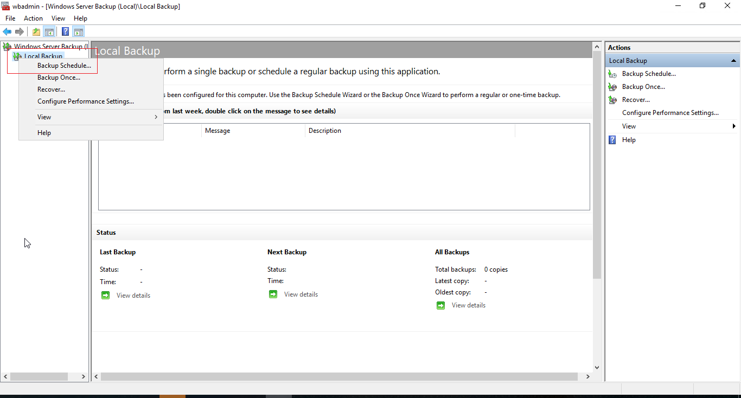Click console tree scroll left arrow
Viewport: 741px width, 398px height.
tap(5, 376)
